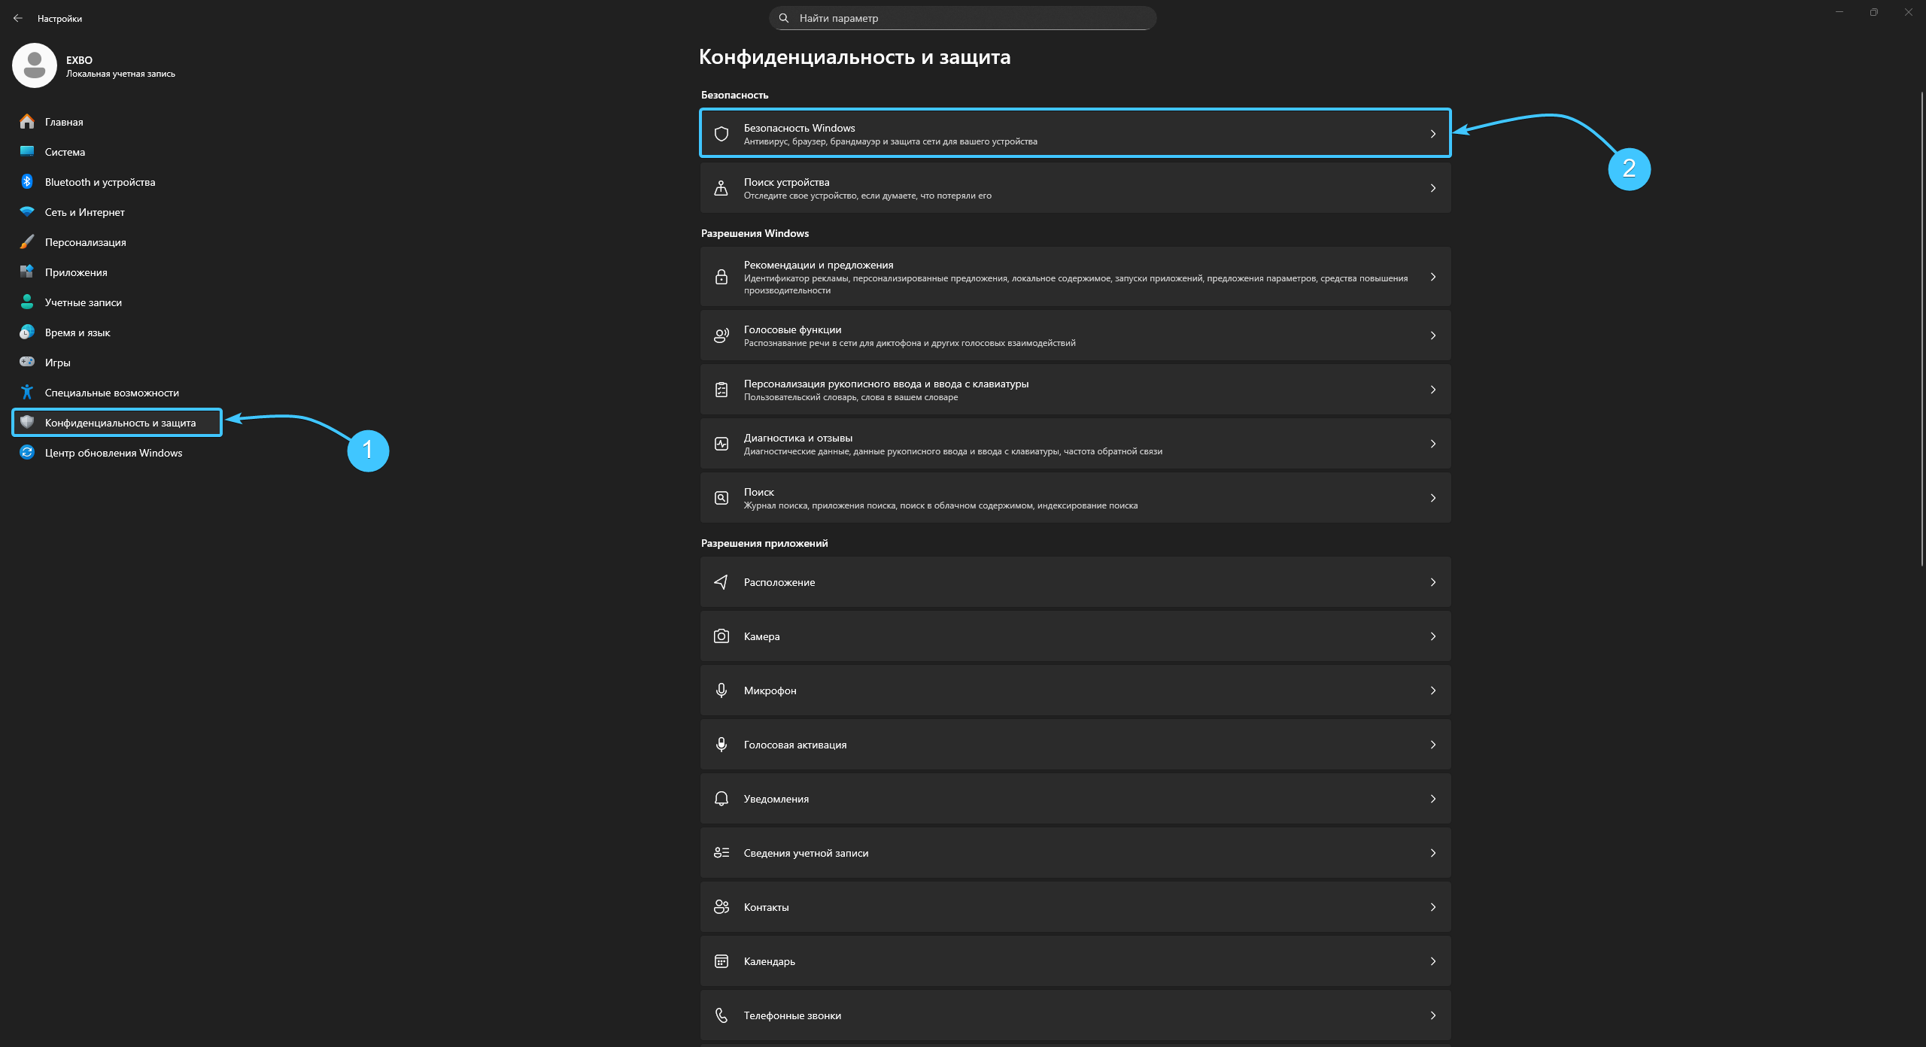This screenshot has height=1047, width=1926.
Task: Click the Windows Update sync icon
Action: click(x=27, y=453)
